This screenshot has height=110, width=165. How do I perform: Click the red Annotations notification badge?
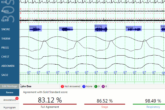click(17, 98)
